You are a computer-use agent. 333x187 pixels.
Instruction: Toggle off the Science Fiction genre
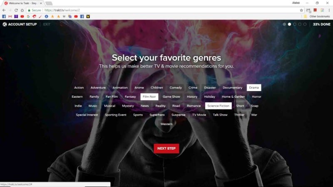coord(218,106)
